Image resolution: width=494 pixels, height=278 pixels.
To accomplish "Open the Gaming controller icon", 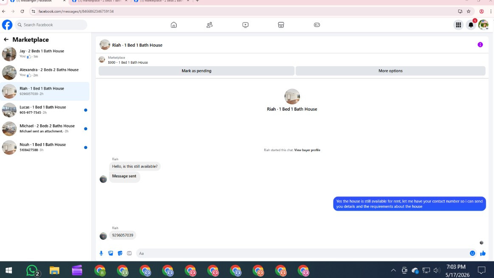I will pos(317,25).
